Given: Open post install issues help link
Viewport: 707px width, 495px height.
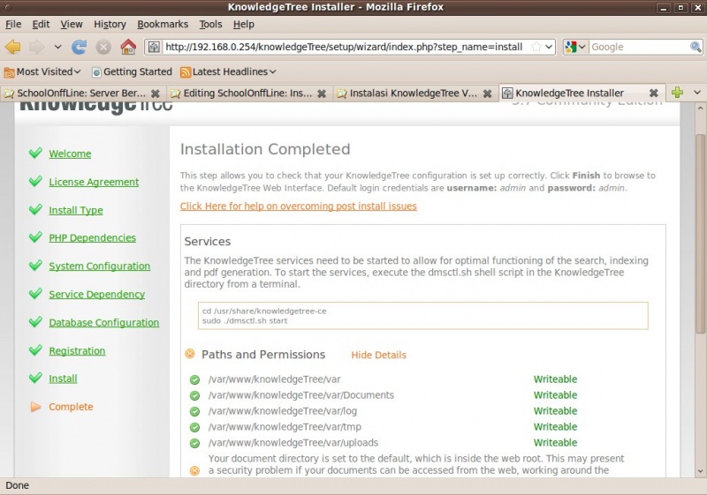Looking at the screenshot, I should [x=298, y=206].
